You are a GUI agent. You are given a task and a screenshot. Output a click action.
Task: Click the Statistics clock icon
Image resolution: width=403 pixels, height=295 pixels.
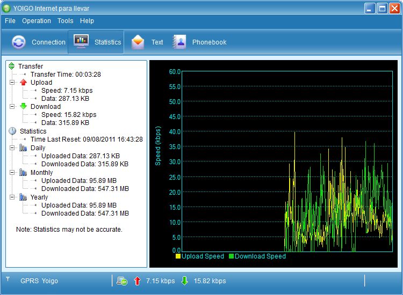pos(12,131)
